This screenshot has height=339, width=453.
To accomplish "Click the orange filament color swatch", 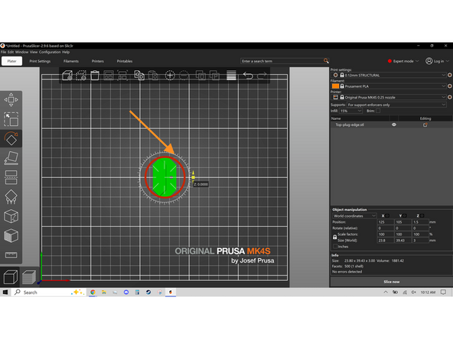I will click(335, 86).
